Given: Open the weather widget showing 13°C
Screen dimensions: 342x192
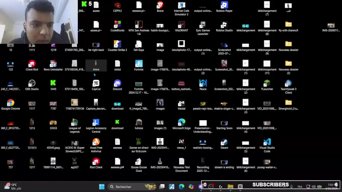Looking at the screenshot, I should (12, 186).
